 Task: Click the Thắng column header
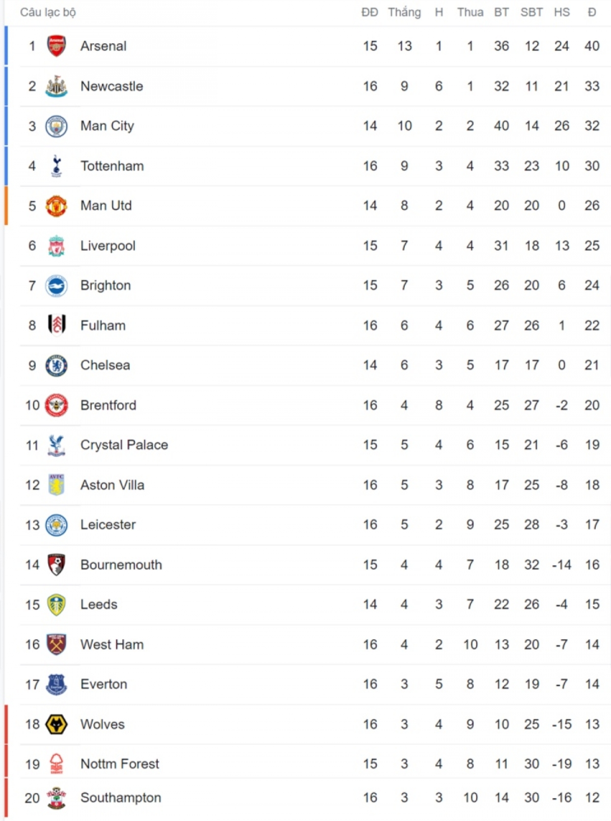[x=404, y=12]
